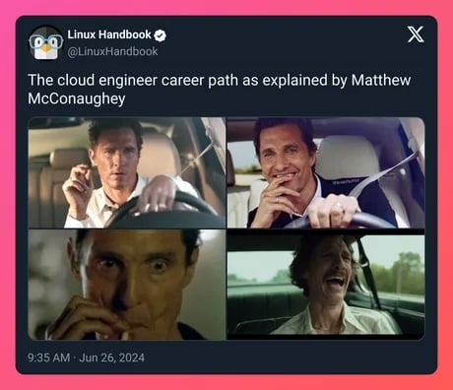Open the Linux Handbook display name
The height and width of the screenshot is (390, 453).
click(109, 34)
